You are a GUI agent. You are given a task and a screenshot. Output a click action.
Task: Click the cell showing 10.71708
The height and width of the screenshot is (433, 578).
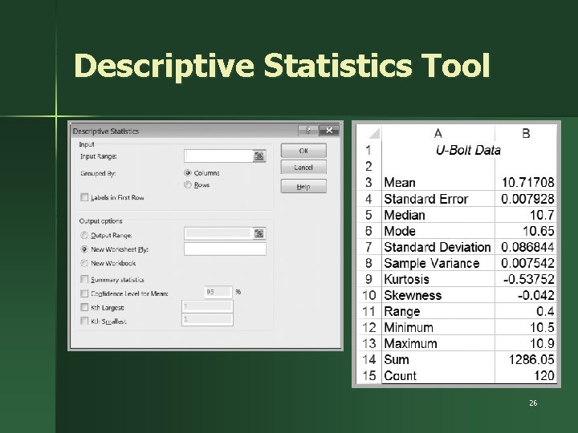tap(526, 183)
